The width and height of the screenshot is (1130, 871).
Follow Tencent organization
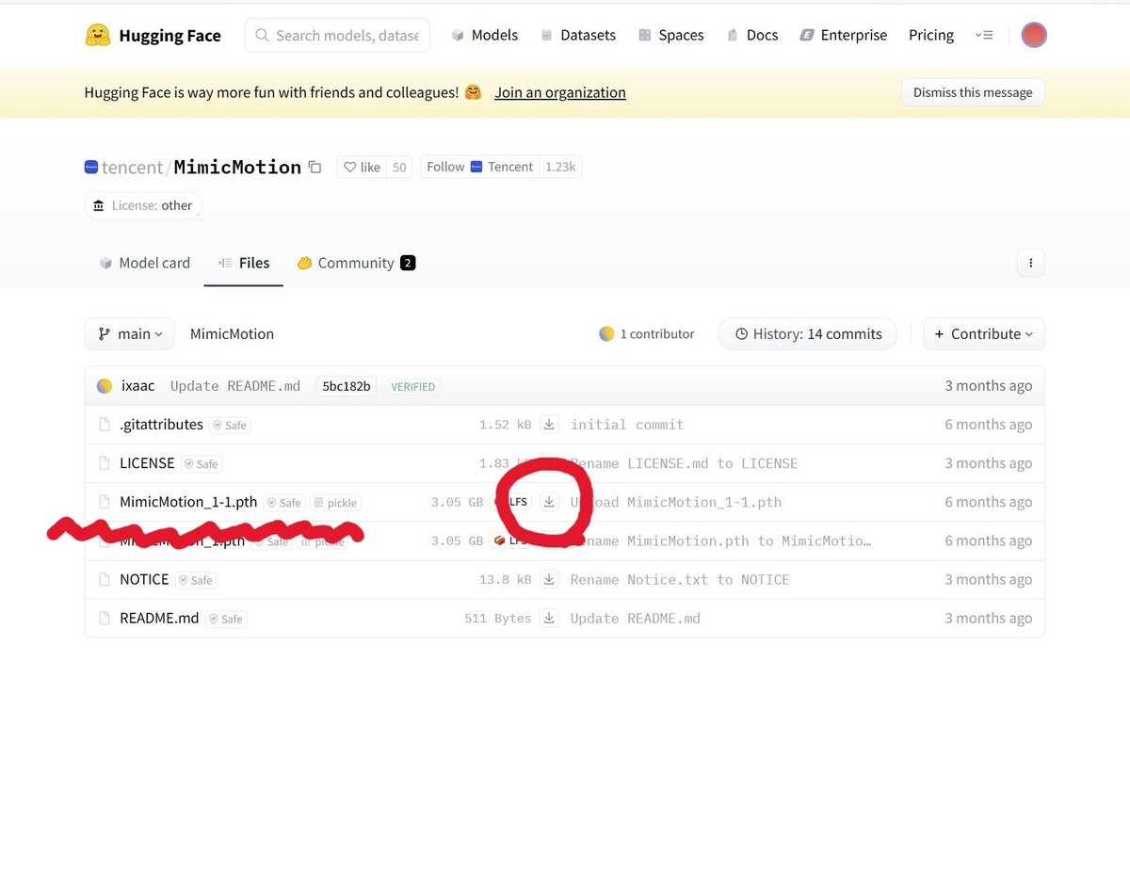[x=480, y=167]
